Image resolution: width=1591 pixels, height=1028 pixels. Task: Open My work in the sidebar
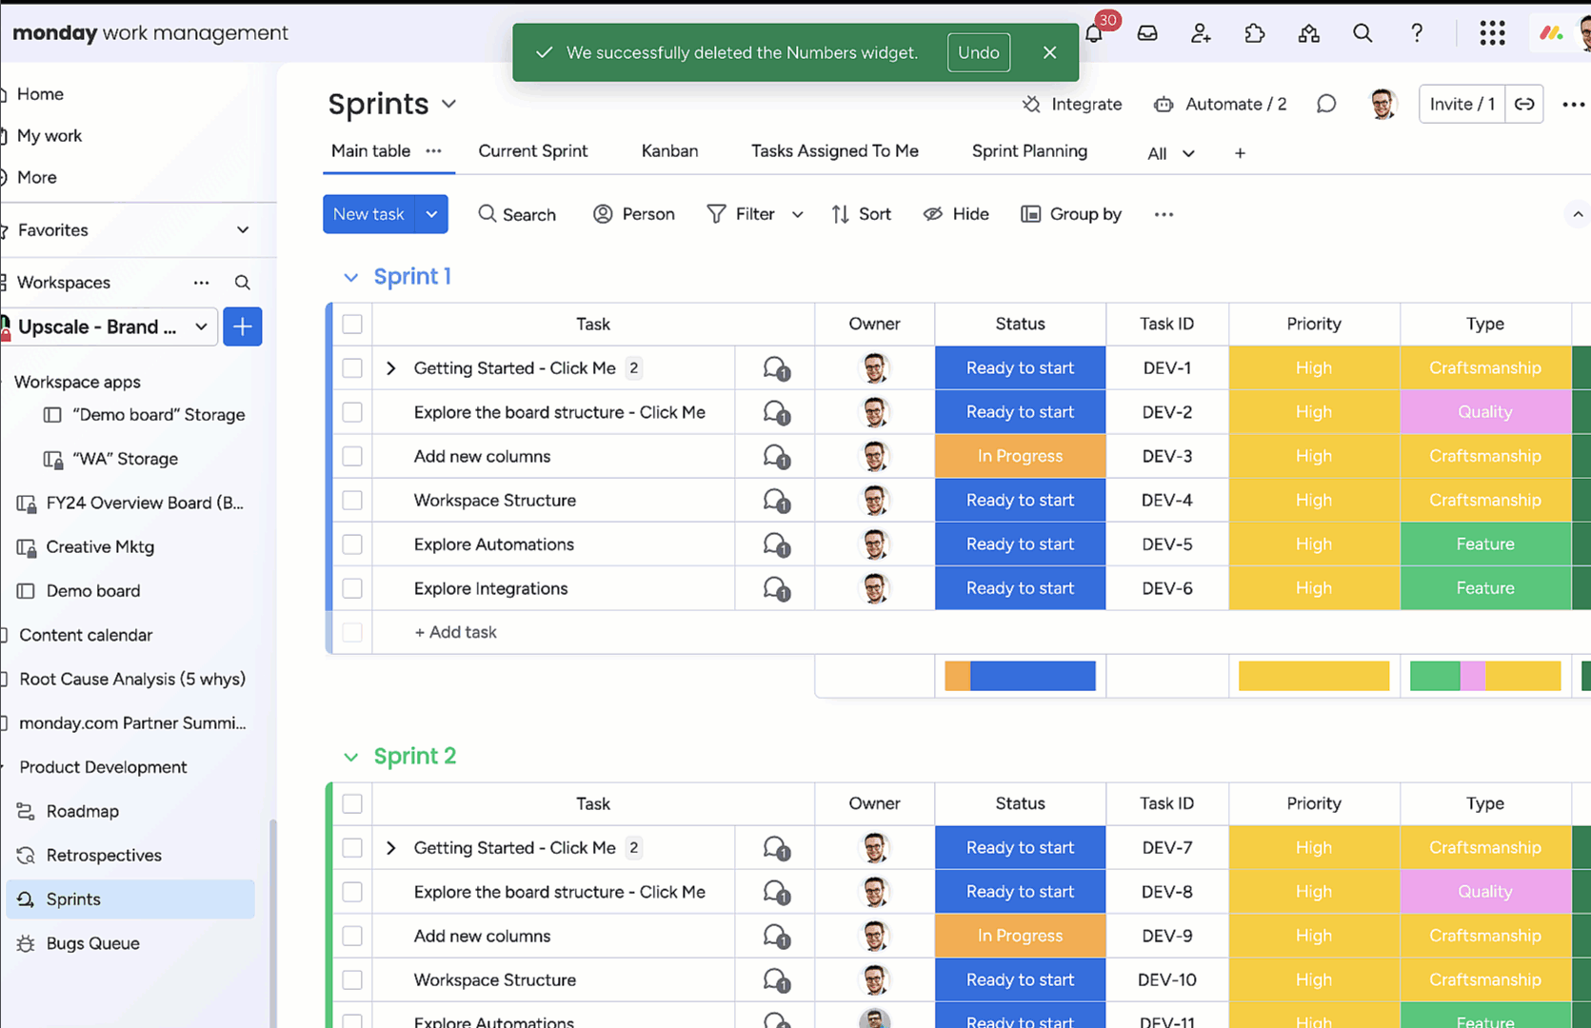(x=50, y=136)
